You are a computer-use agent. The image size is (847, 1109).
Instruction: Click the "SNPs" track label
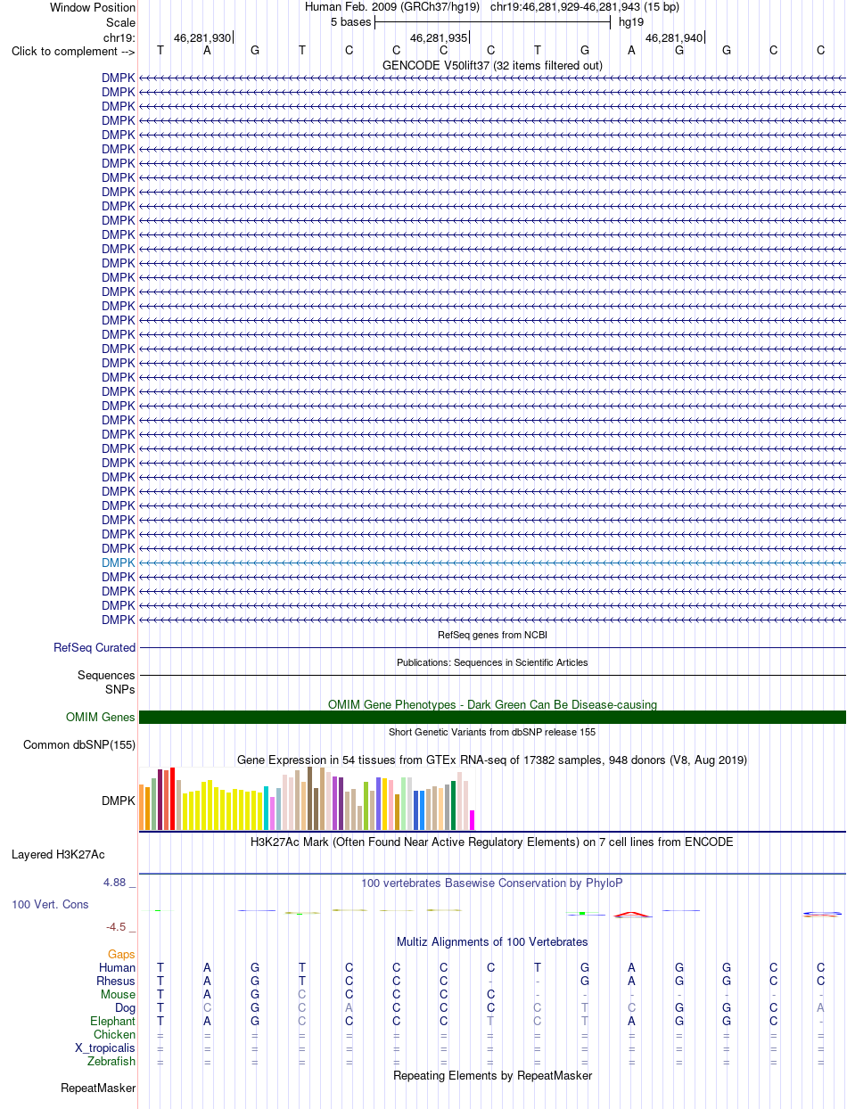[x=120, y=689]
